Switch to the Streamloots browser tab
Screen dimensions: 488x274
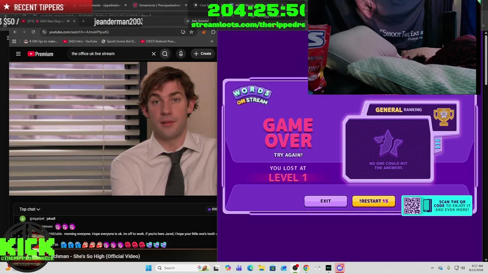[x=160, y=5]
